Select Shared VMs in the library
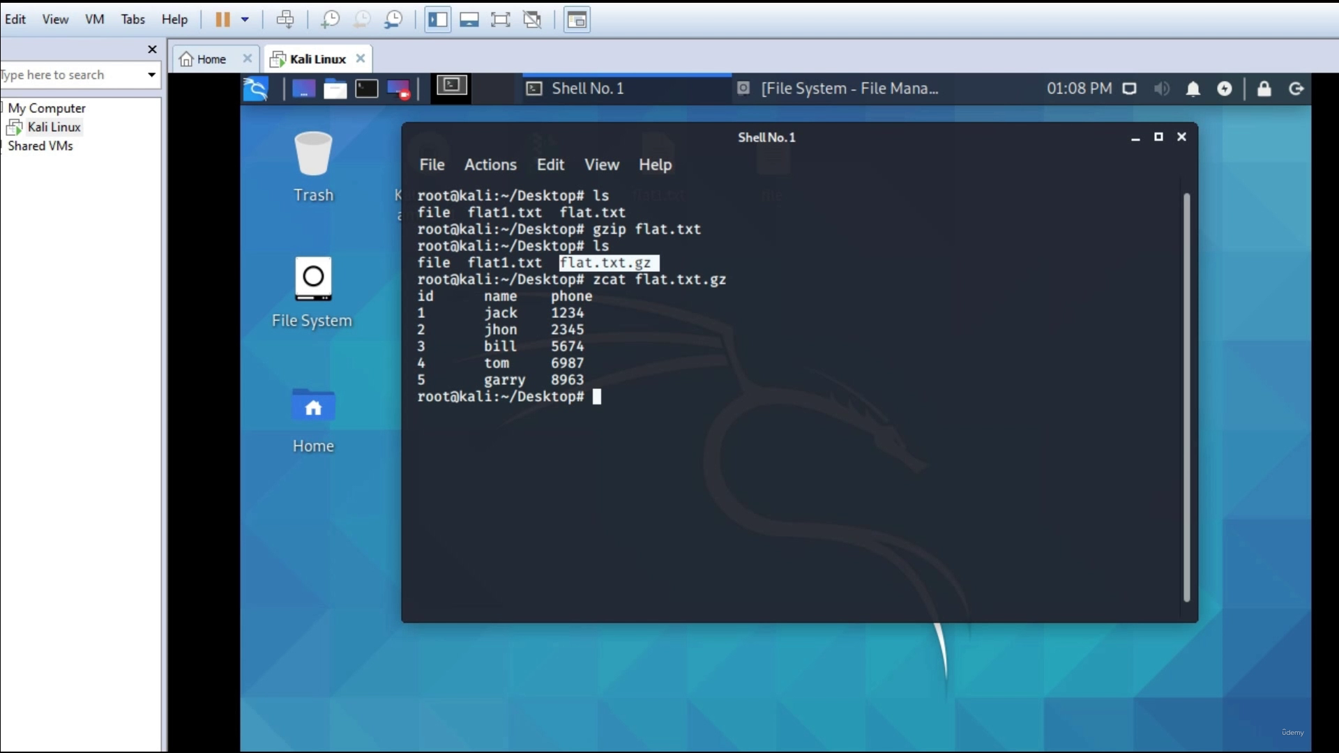This screenshot has height=753, width=1339. point(40,146)
